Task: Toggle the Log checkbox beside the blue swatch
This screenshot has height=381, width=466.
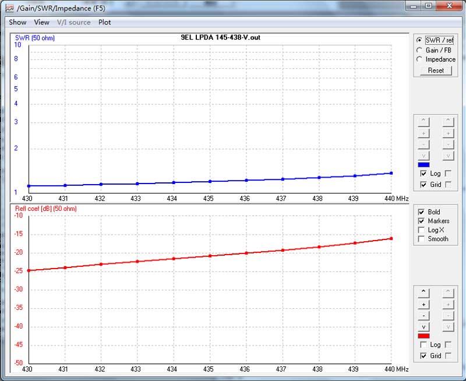Action: (x=423, y=174)
